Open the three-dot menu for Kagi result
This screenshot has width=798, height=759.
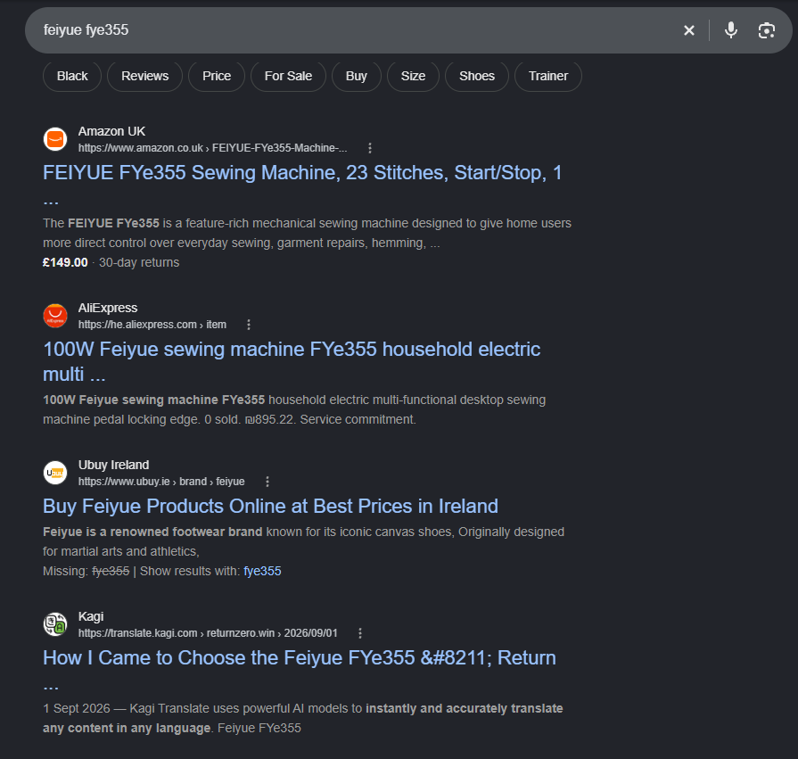pyautogui.click(x=360, y=633)
